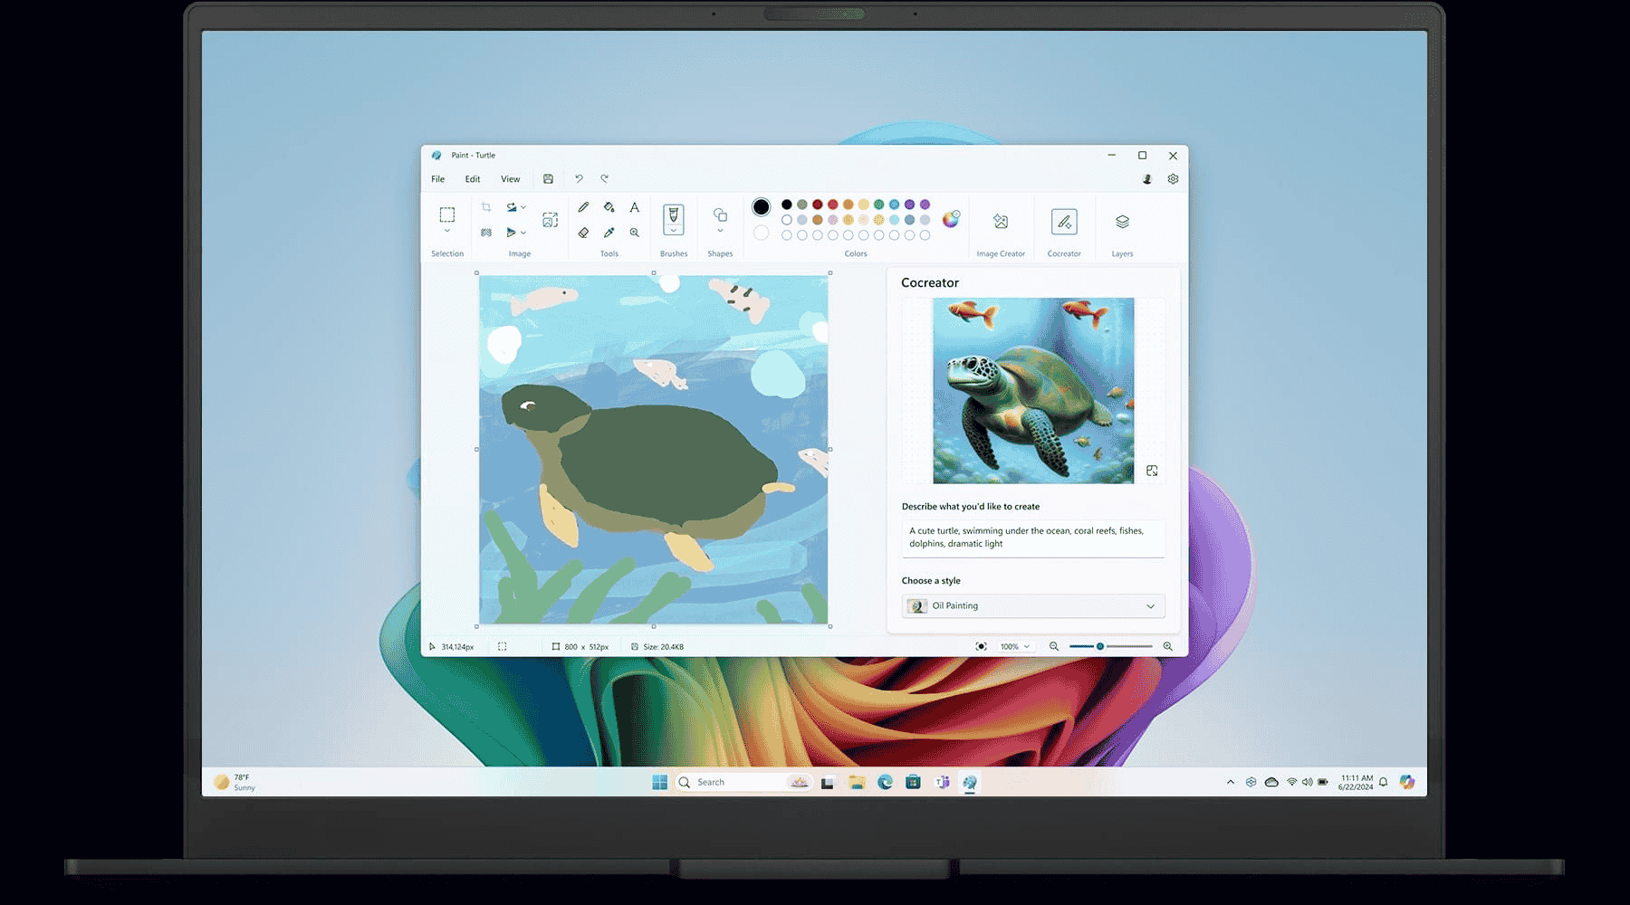Launch Image Creator
This screenshot has width=1630, height=905.
tap(1001, 222)
